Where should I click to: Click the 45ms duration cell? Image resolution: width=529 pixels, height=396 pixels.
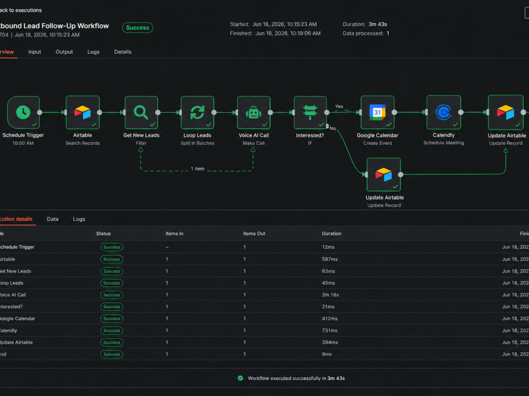pos(329,283)
